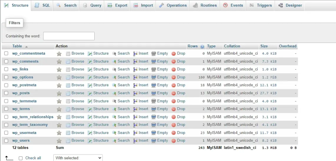Click the 27.7 KiB size value
Image resolution: width=336 pixels, height=161 pixels.
click(268, 93)
